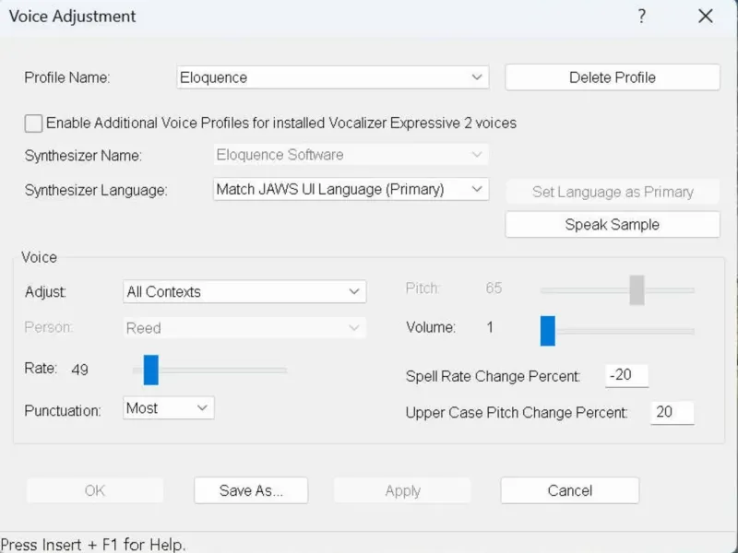Viewport: 738px width, 553px height.
Task: Click the Save As button
Action: point(251,491)
